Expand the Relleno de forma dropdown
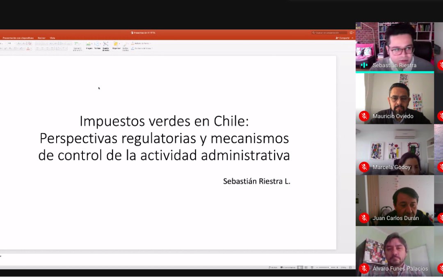The image size is (443, 277). coord(150,43)
